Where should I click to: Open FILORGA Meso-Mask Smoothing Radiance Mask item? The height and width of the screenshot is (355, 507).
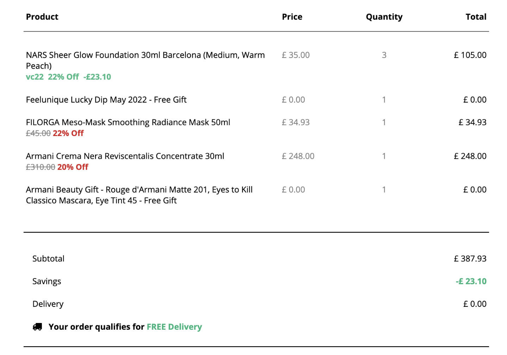[x=128, y=122]
